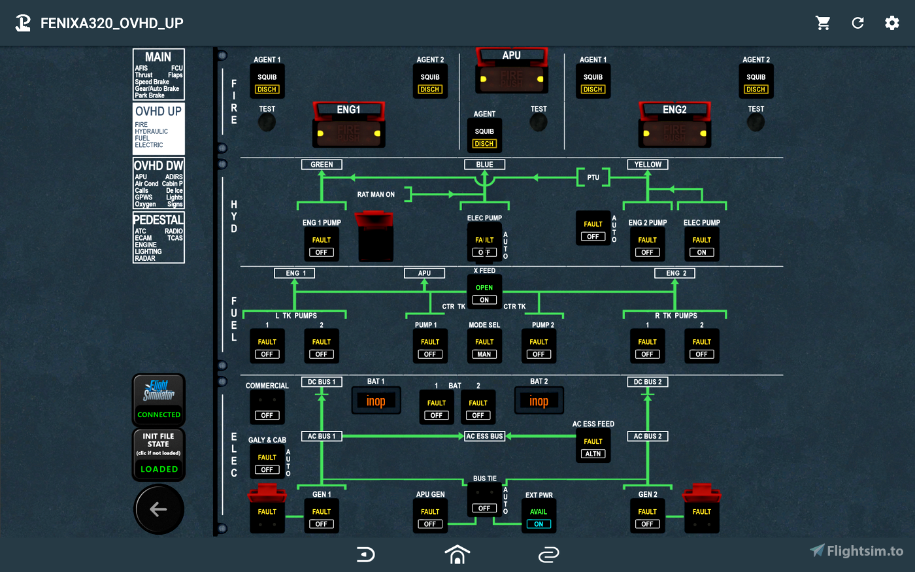Open the MAIN panel page
915x572 pixels.
[159, 75]
